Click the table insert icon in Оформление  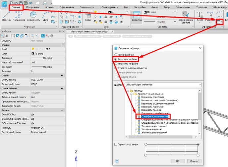pyautogui.click(x=218, y=22)
